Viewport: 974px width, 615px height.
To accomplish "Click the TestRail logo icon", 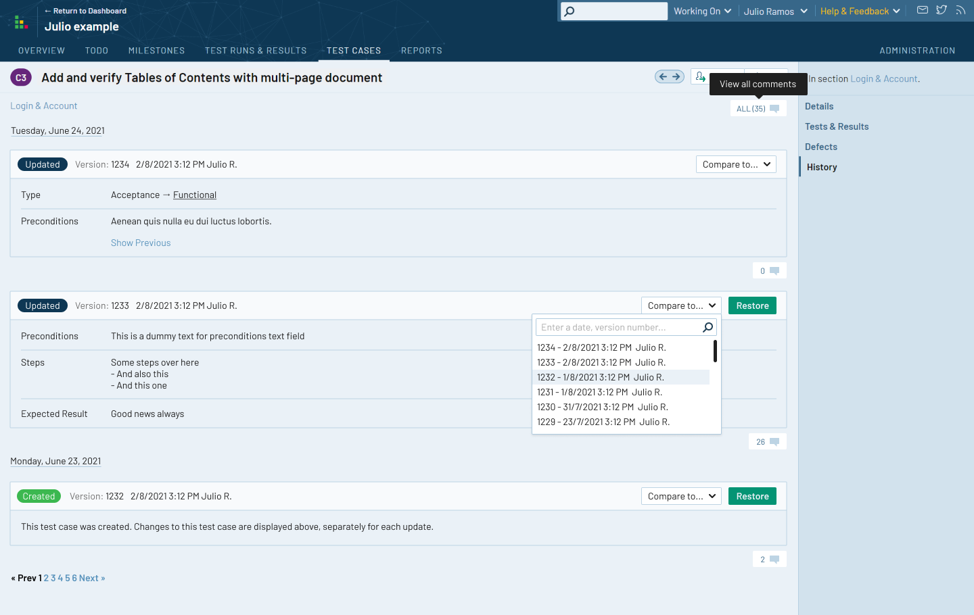I will coord(21,22).
